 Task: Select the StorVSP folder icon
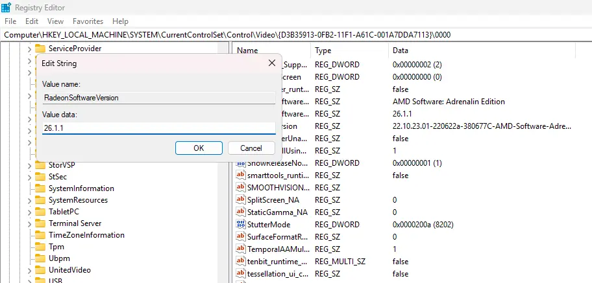click(x=40, y=165)
